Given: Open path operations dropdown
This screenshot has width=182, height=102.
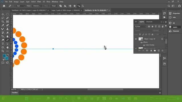Looking at the screenshot, I should tap(61, 6).
